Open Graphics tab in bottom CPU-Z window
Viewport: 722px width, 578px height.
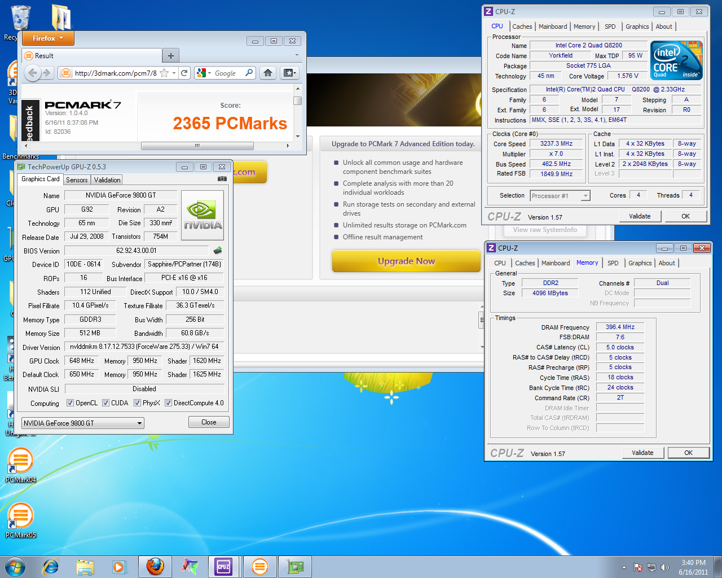pos(640,263)
